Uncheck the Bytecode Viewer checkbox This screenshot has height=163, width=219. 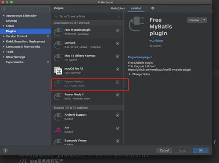tap(118, 141)
